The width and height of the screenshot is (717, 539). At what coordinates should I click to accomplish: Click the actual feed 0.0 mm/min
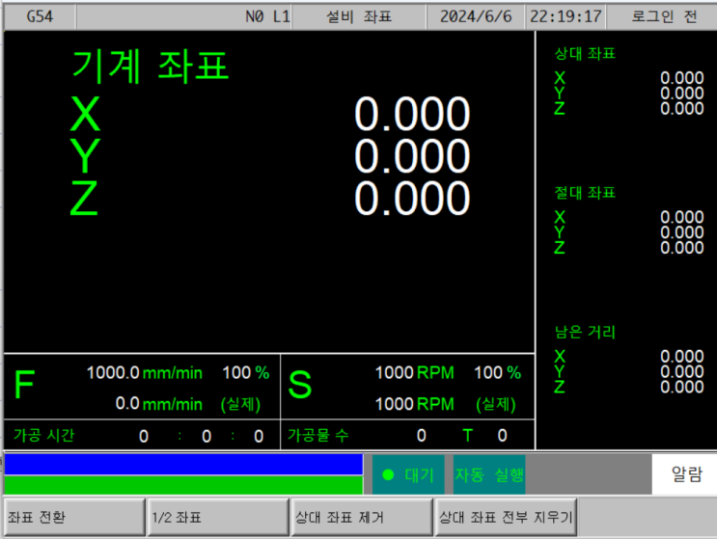(158, 404)
